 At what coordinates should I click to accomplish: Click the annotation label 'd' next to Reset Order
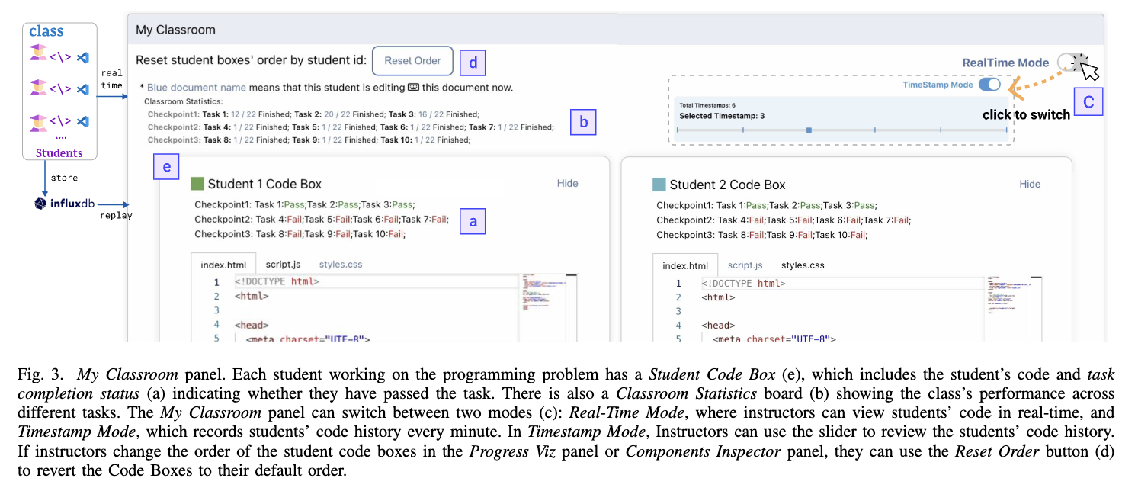click(473, 63)
